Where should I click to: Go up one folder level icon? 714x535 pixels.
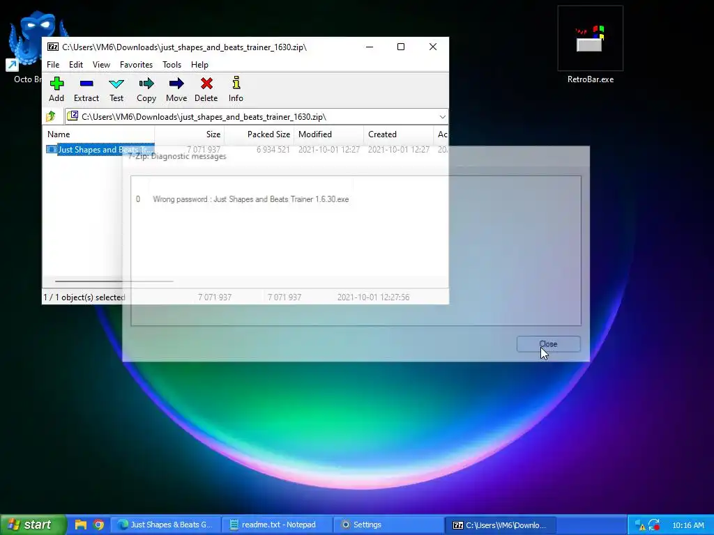(50, 117)
